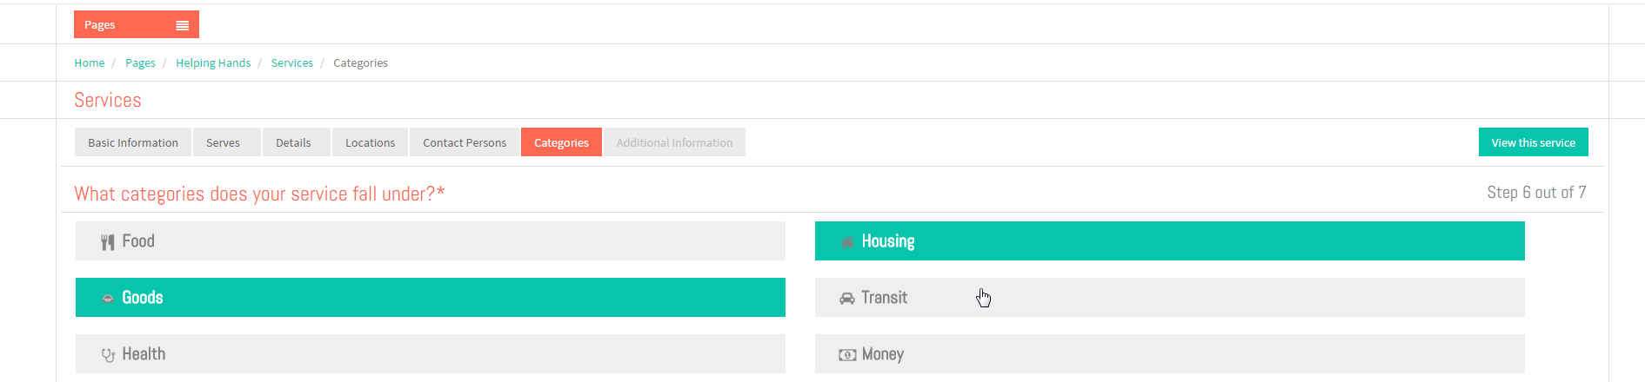Go to the Locations tab
Screen dimensions: 1645x382
370,142
